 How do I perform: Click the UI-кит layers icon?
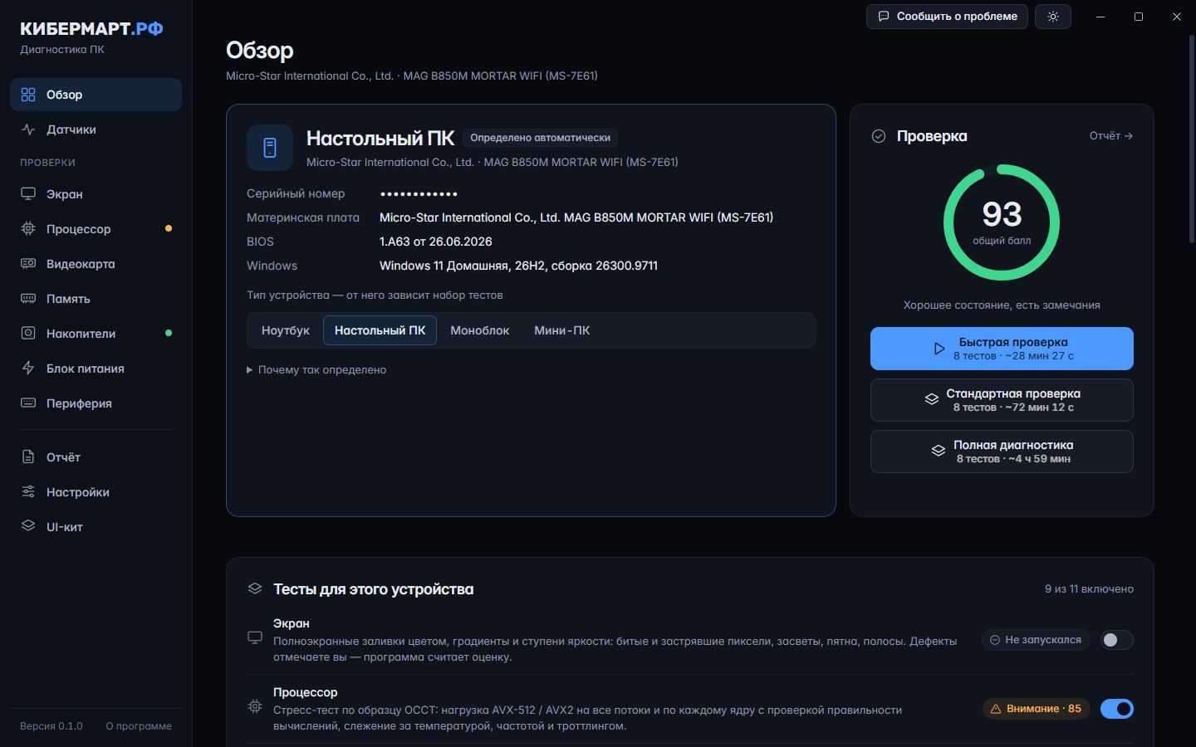click(x=28, y=527)
